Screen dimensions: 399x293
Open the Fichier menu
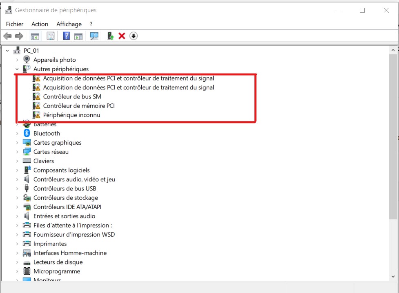[14, 24]
